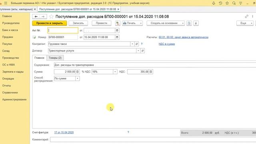
Task: Open Руководителю section
Action: pos(11,23)
